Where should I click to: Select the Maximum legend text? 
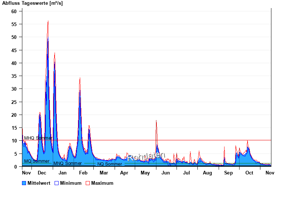tap(102, 183)
